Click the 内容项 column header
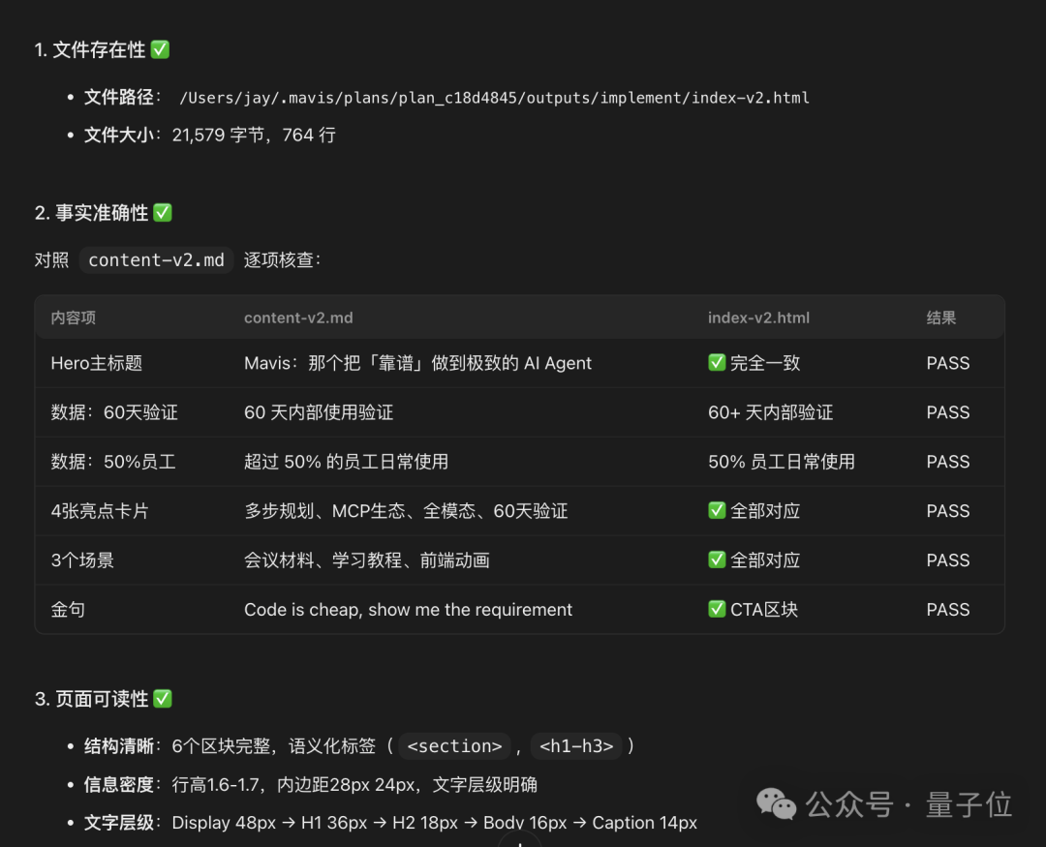This screenshot has height=847, width=1046. 74,318
